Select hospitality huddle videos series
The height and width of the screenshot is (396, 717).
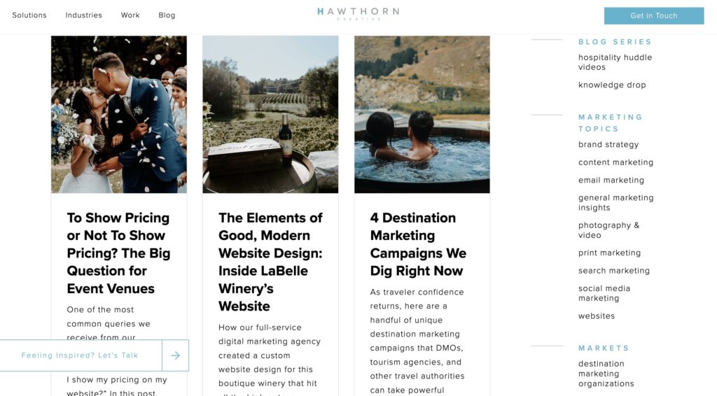(615, 62)
